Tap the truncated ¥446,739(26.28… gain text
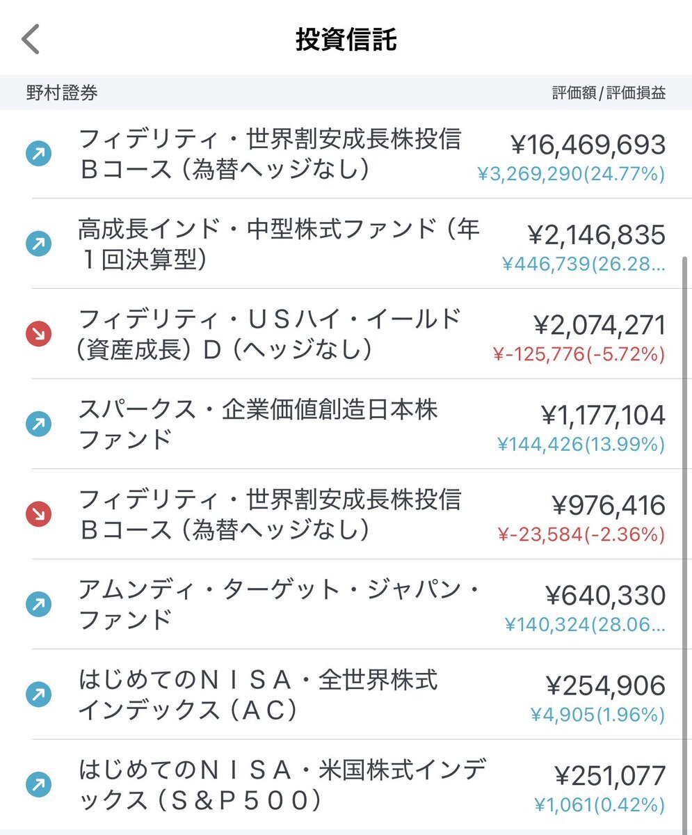Viewport: 692px width, 835px height. coord(584,264)
